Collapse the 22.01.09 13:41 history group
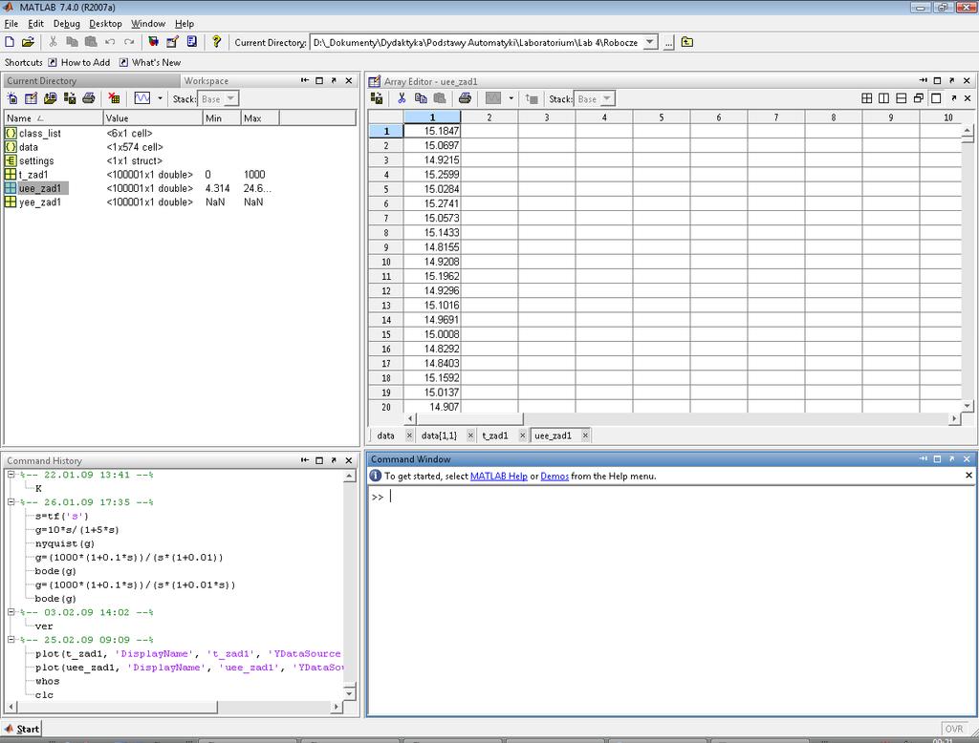Image resolution: width=979 pixels, height=743 pixels. tap(11, 475)
